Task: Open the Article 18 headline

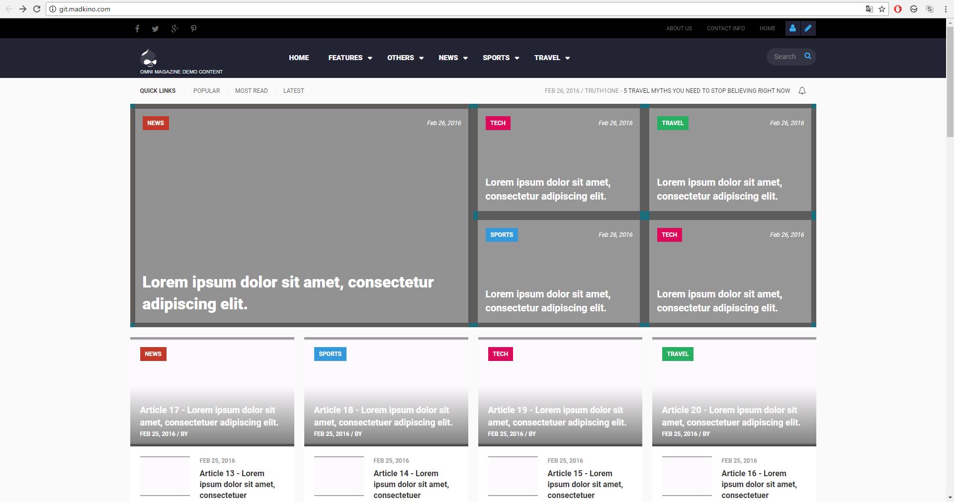Action: tap(383, 416)
